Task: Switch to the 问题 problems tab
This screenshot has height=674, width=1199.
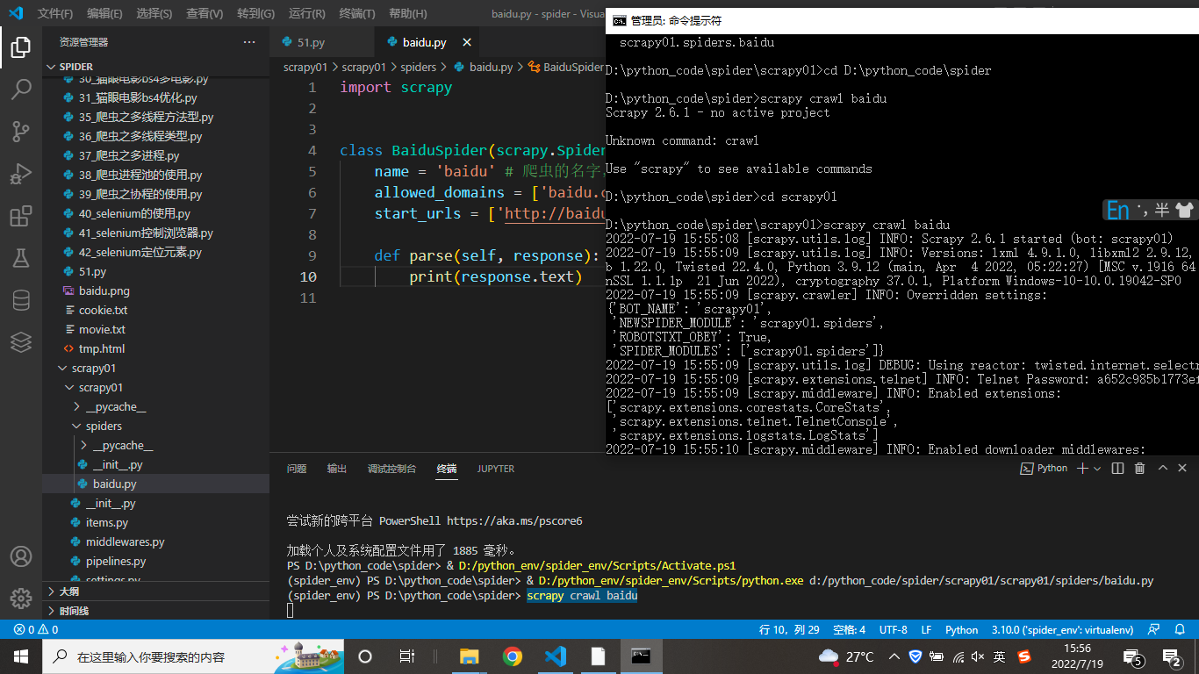Action: [x=297, y=469]
